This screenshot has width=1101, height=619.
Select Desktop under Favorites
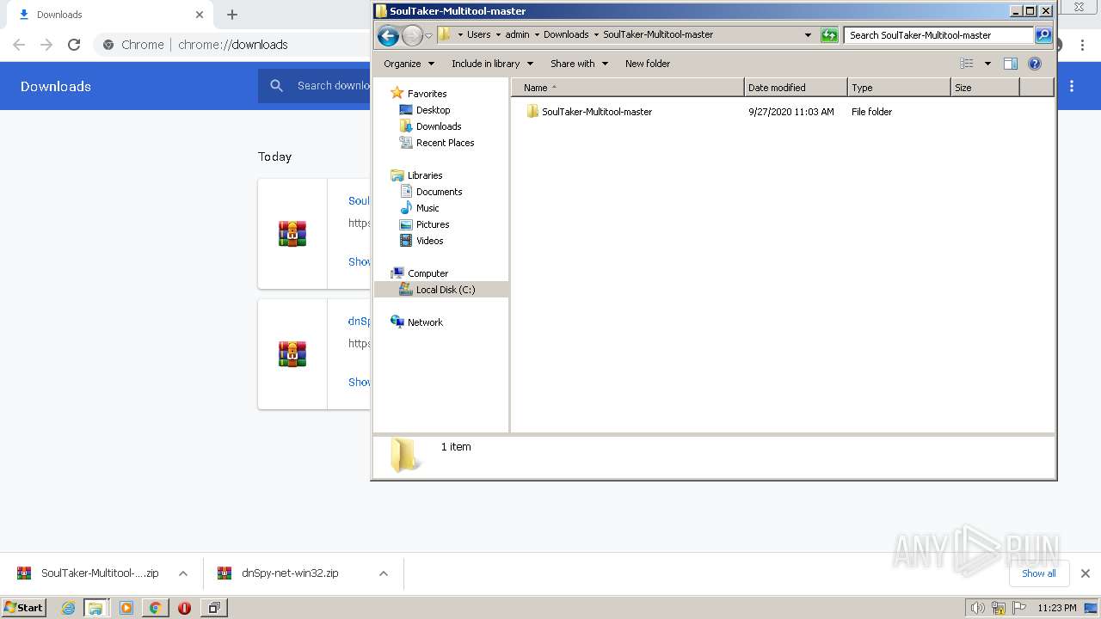click(425, 110)
